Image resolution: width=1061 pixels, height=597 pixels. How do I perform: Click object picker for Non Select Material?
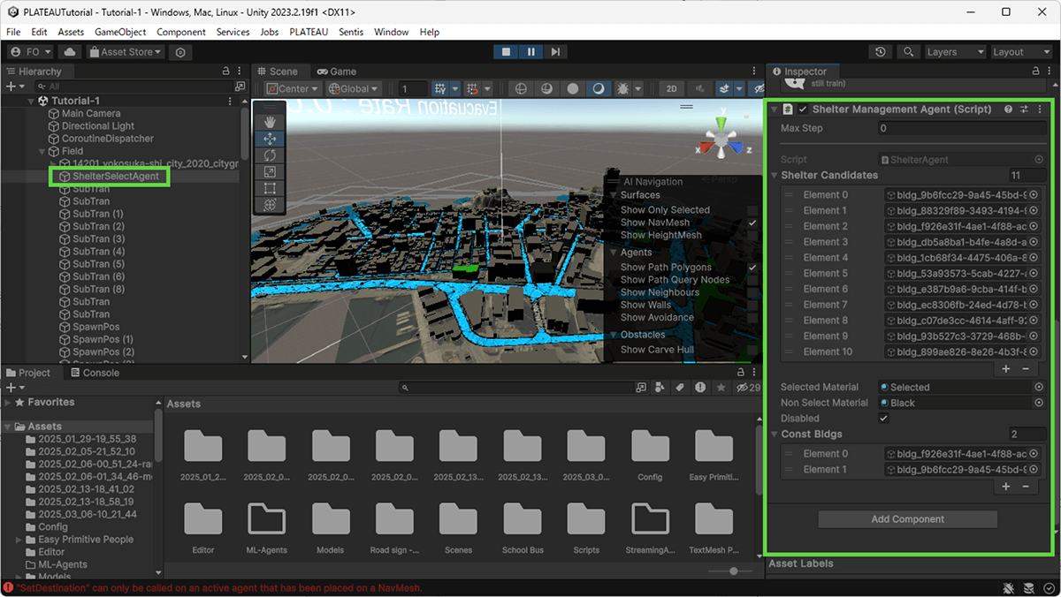point(1039,403)
